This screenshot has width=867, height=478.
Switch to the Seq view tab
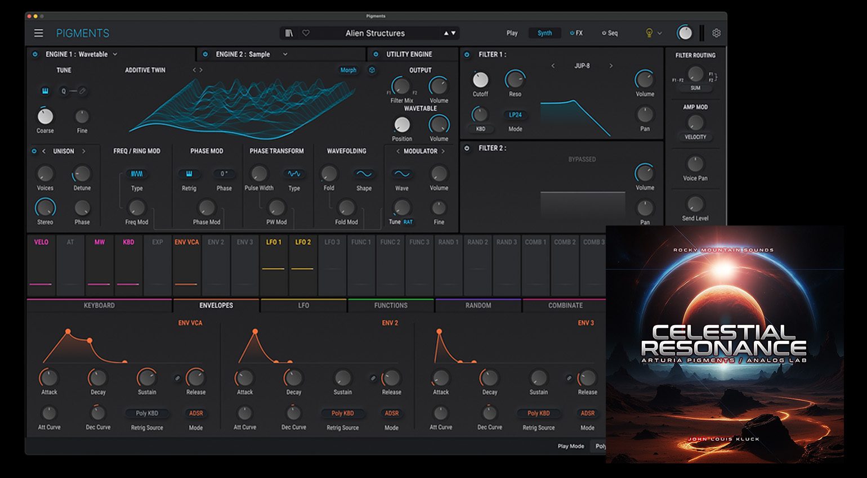coord(610,33)
